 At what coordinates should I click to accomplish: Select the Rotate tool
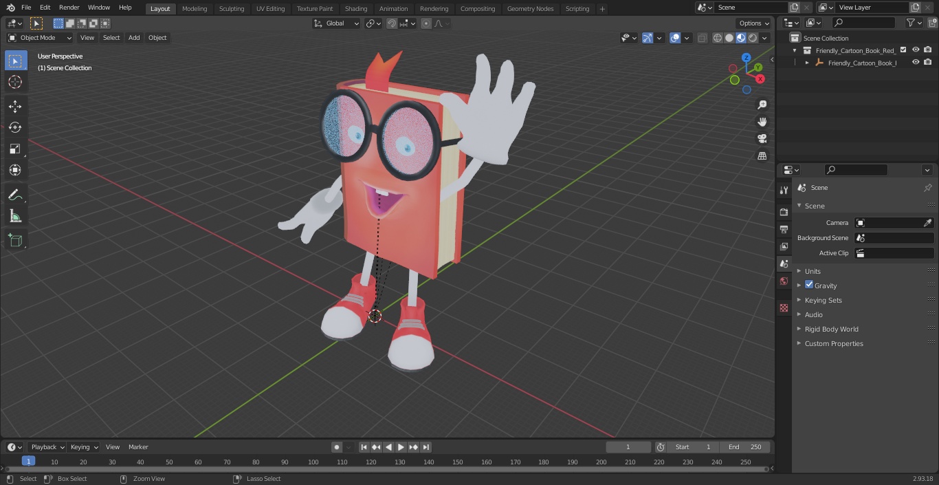15,127
